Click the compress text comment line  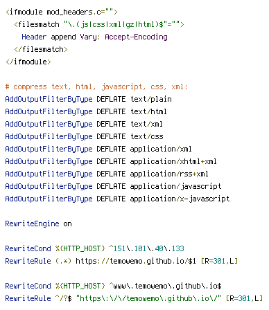96,87
